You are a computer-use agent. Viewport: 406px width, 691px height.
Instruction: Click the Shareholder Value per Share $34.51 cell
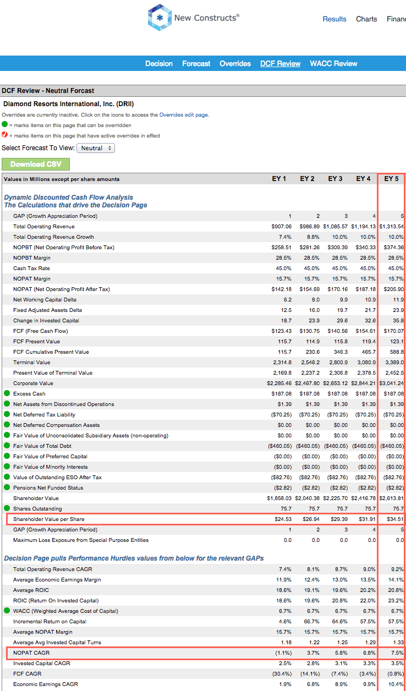tap(395, 519)
